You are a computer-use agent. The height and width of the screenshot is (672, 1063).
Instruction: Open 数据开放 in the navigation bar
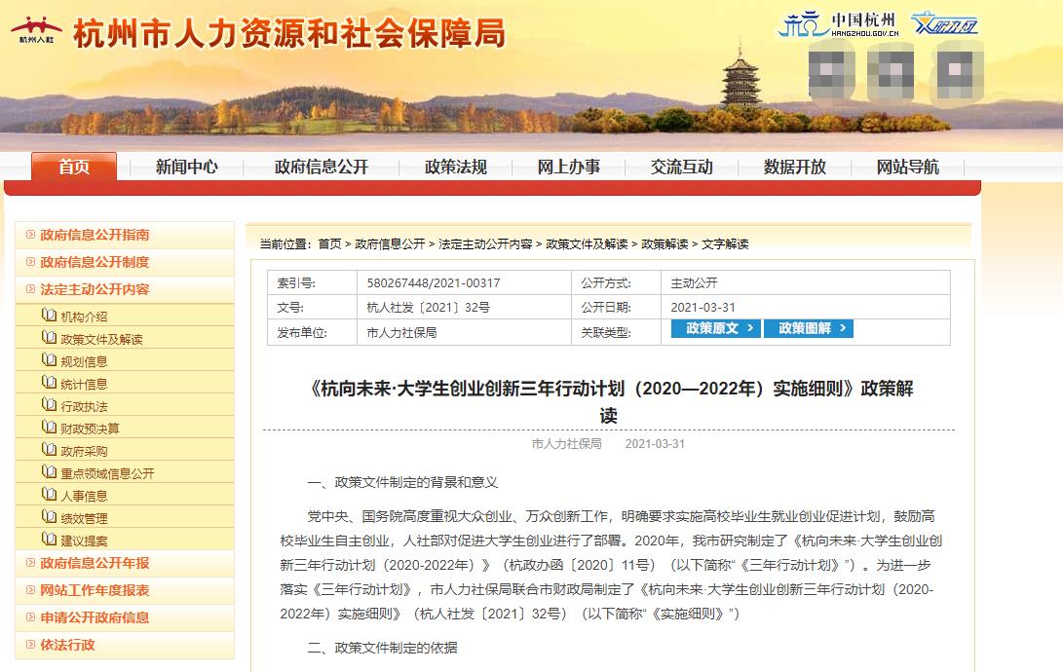794,167
